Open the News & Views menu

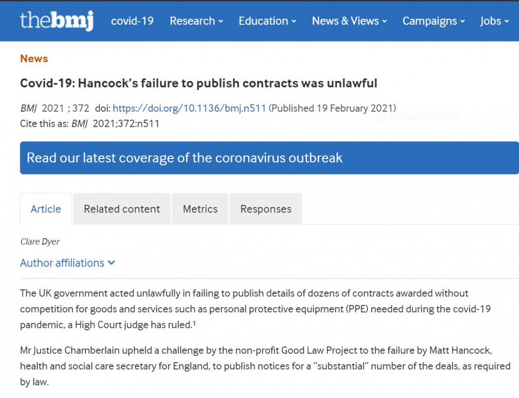pyautogui.click(x=349, y=21)
